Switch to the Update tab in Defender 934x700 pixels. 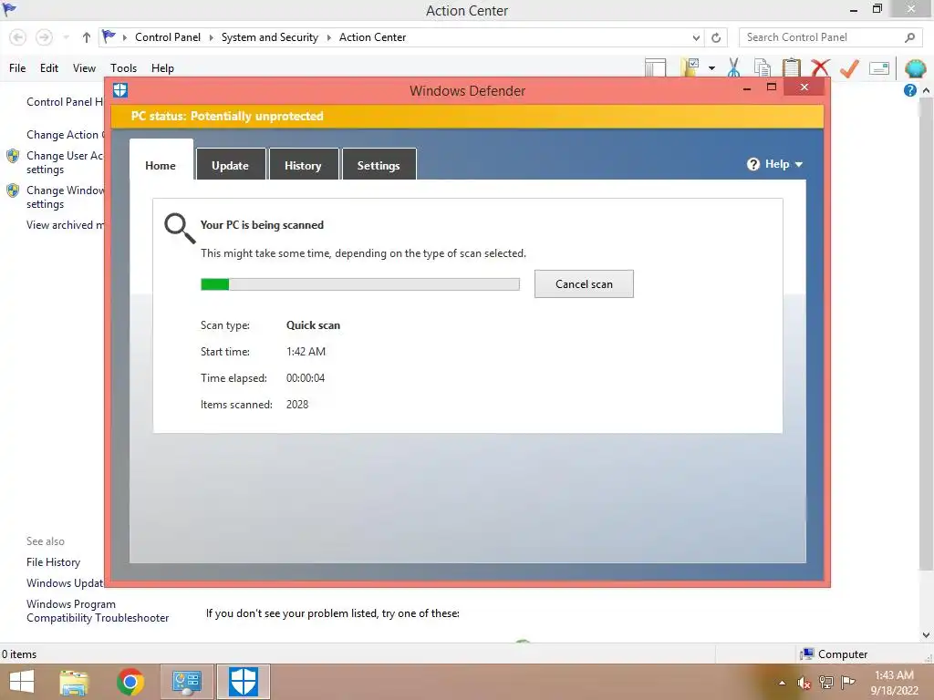tap(230, 165)
